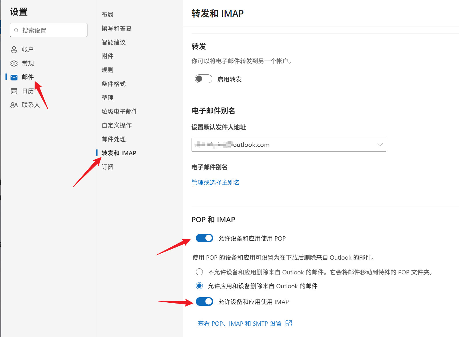Open the 撰写和答复 settings section
459x337 pixels.
click(117, 28)
